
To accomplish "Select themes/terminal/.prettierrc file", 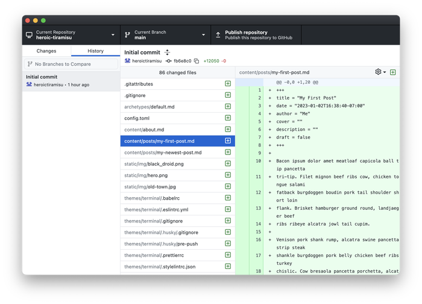I will [x=178, y=255].
